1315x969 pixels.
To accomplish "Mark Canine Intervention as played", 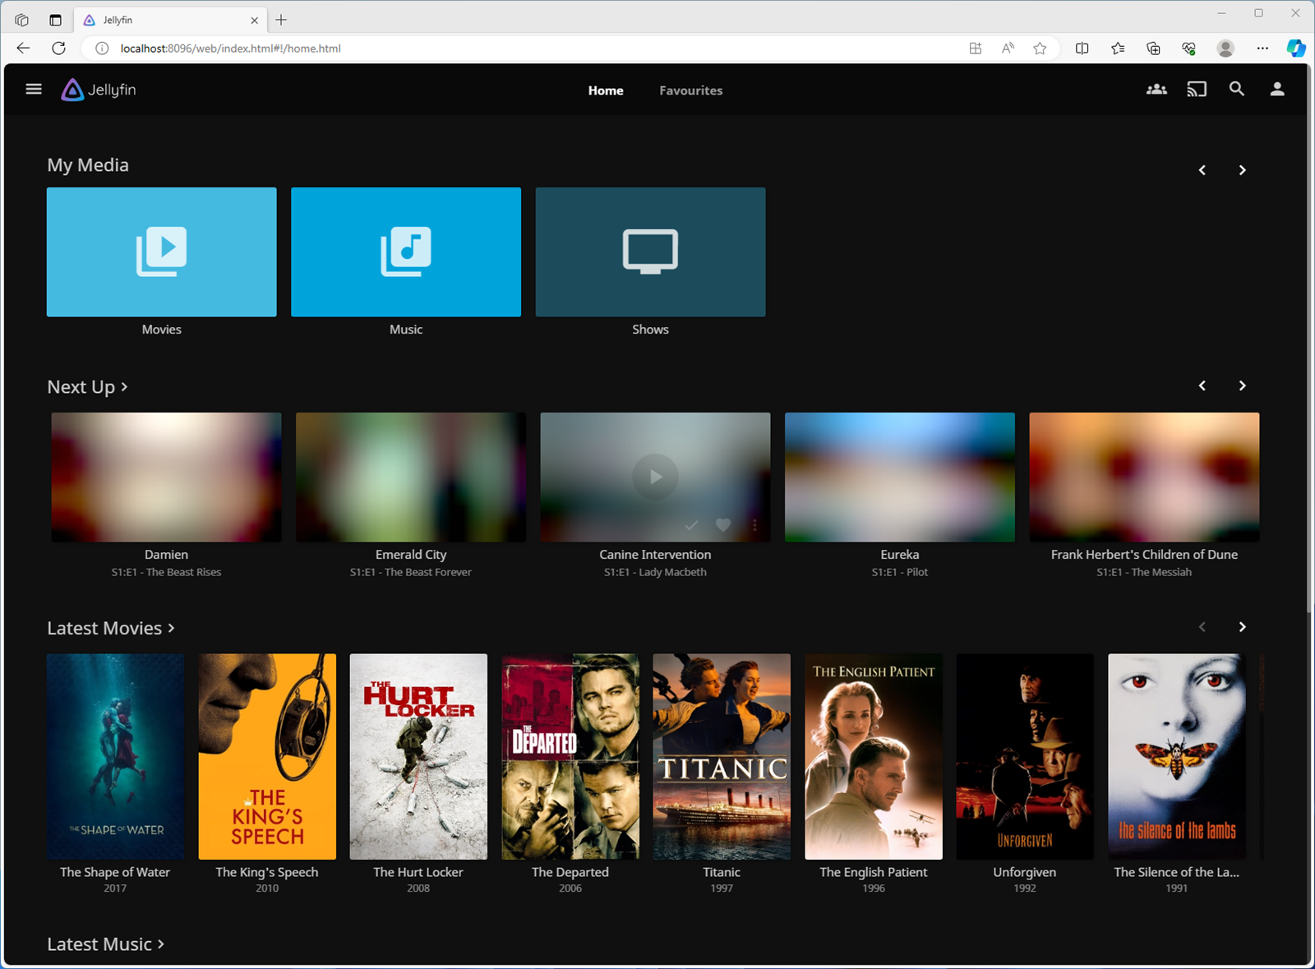I will click(691, 525).
